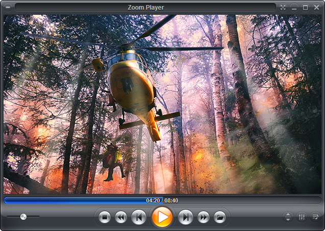Seek by clicking the blue timeline bar
This screenshot has width=325, height=231.
point(76,200)
